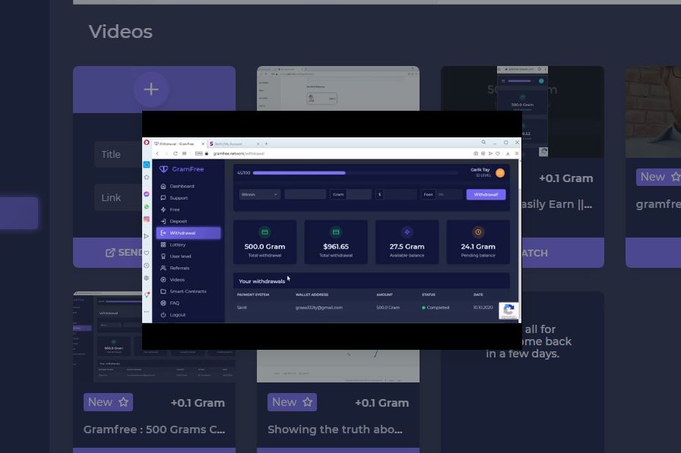Click the search magnifier in the tab bar
This screenshot has width=681, height=453.
tap(483, 142)
